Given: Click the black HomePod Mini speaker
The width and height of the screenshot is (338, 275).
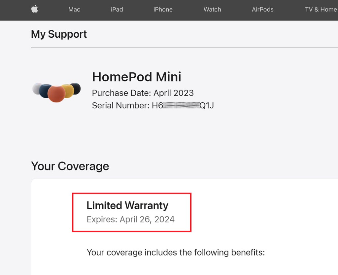Looking at the screenshot, I should pos(76,88).
